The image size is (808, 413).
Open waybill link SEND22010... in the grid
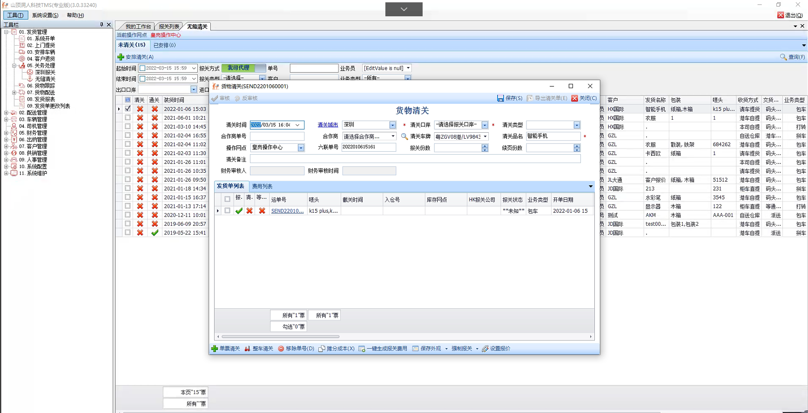click(x=287, y=211)
